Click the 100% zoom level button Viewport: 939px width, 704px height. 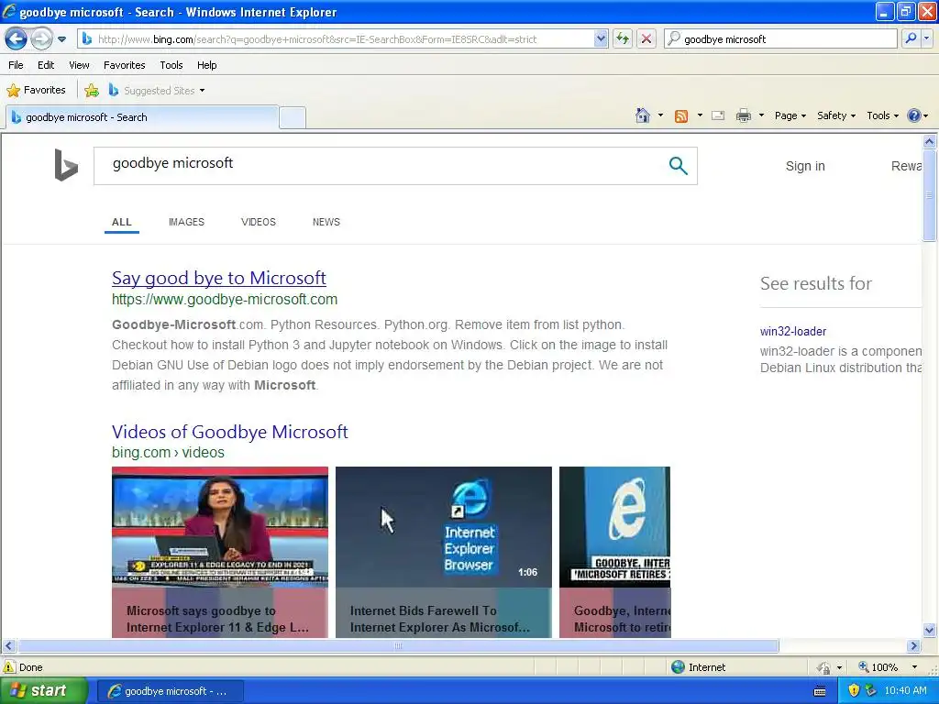tap(878, 667)
